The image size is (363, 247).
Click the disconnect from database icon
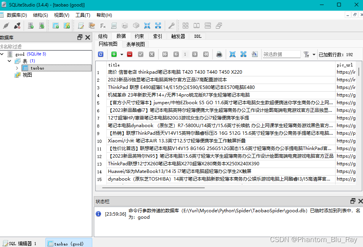(17, 26)
